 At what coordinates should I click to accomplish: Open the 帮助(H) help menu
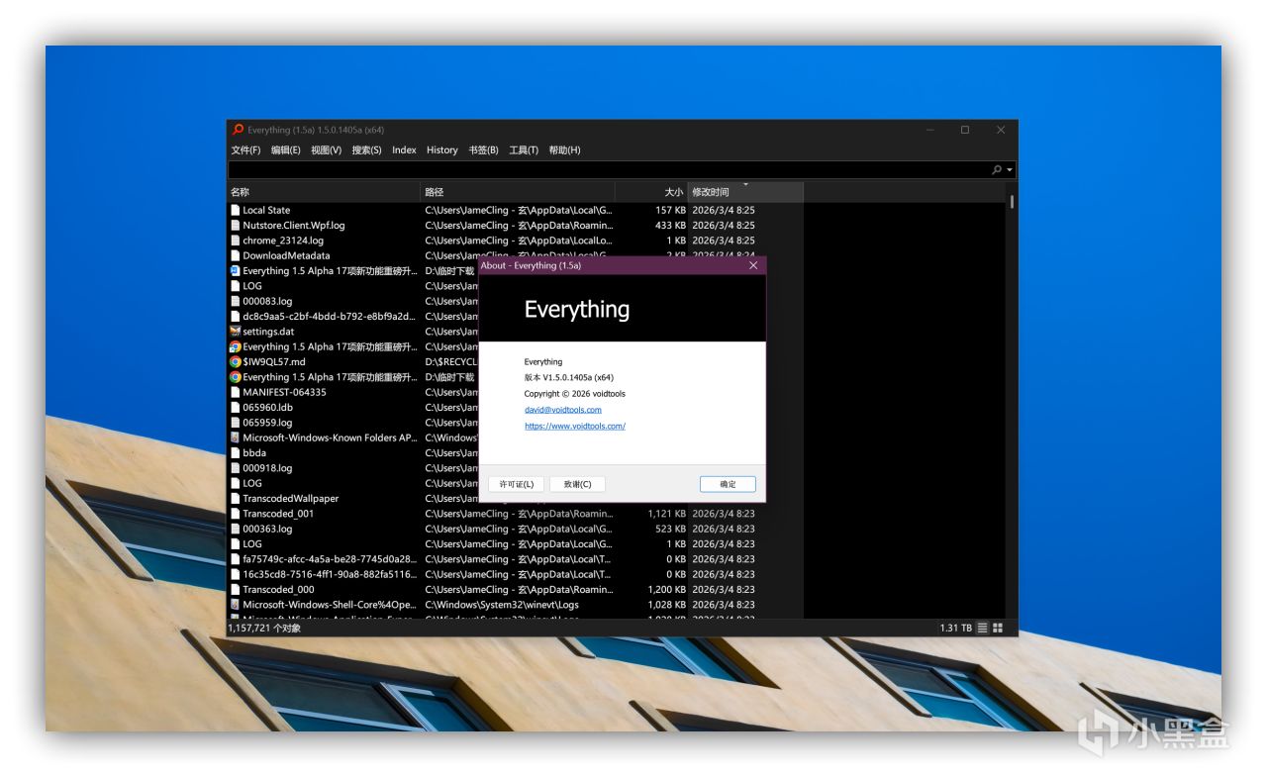tap(564, 150)
